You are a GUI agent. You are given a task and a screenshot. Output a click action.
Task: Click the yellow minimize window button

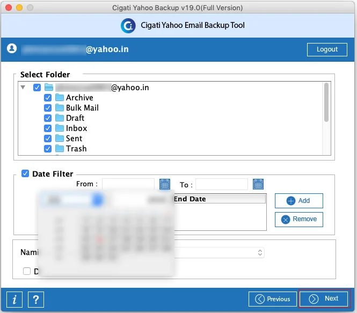(19, 8)
